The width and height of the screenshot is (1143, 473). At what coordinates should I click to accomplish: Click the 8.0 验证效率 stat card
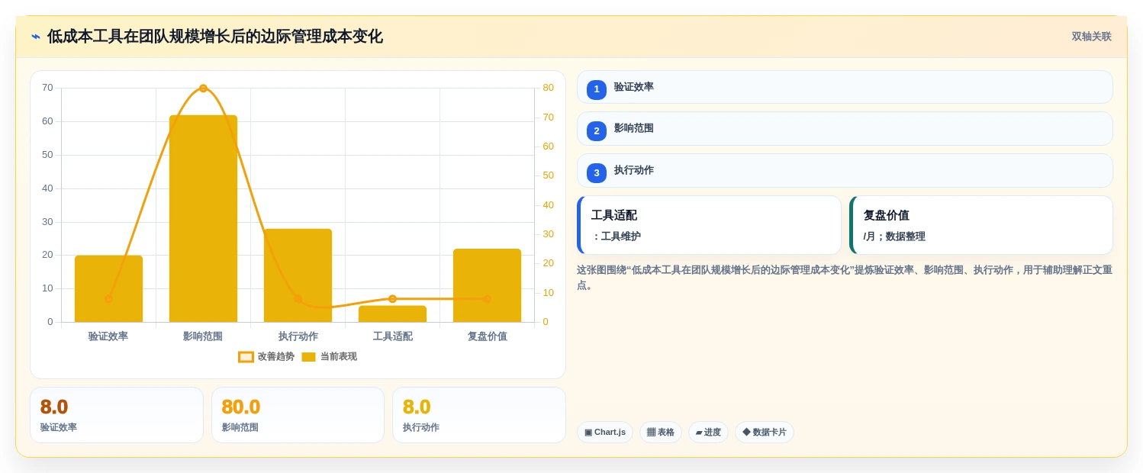117,415
